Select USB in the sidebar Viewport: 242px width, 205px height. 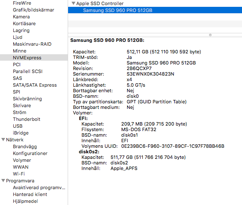(x=18, y=126)
